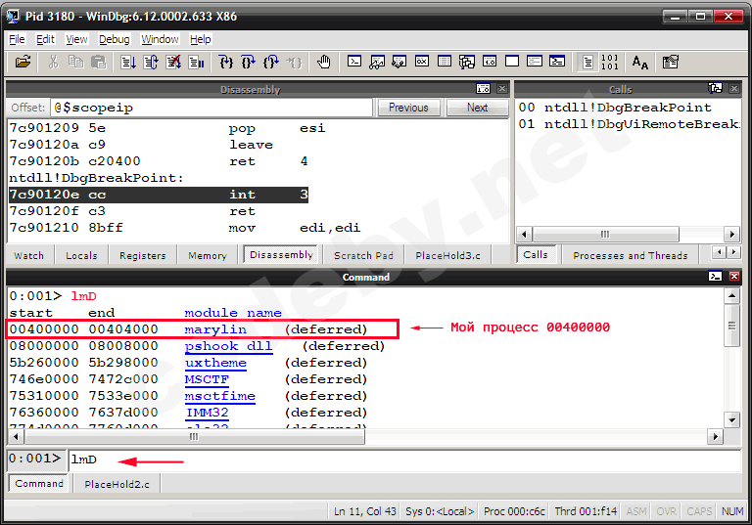
Task: Open the Edit menu
Action: point(46,39)
